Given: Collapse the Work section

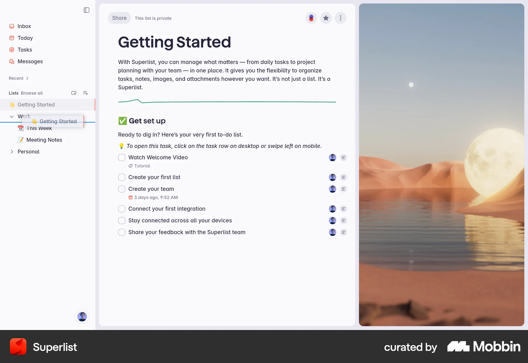Looking at the screenshot, I should [12, 116].
